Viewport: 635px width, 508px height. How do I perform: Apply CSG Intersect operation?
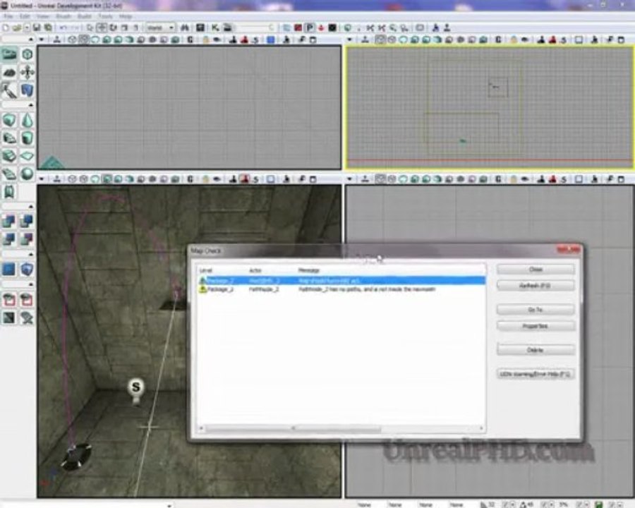tap(9, 239)
